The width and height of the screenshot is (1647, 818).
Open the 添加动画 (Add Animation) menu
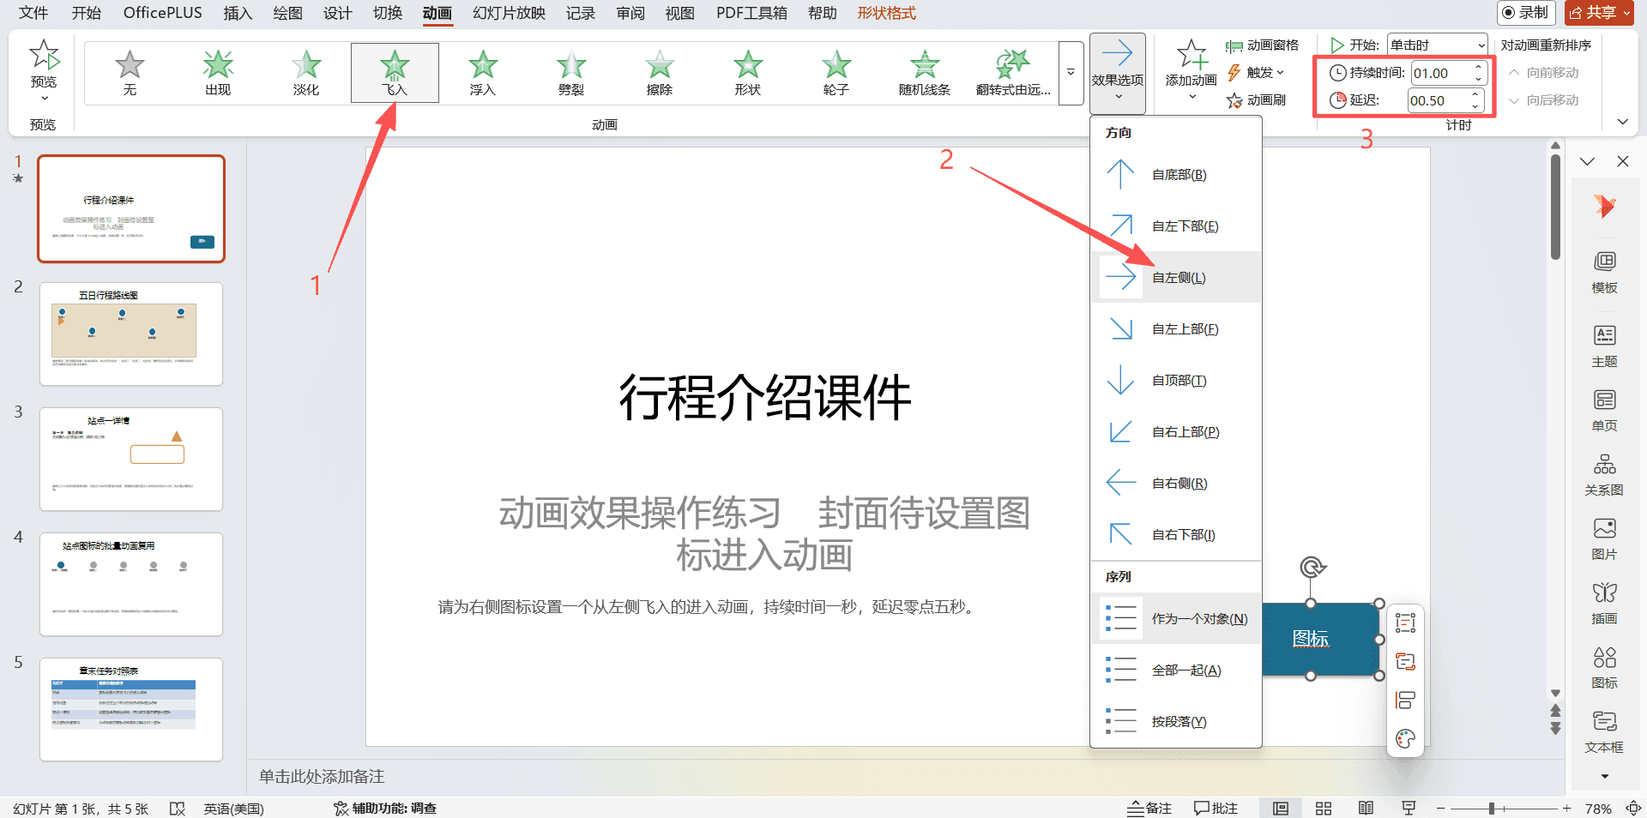1192,70
